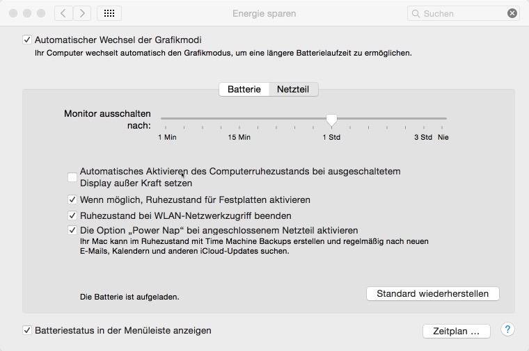Switch to the Batterie tab
529x351 pixels.
coord(244,89)
